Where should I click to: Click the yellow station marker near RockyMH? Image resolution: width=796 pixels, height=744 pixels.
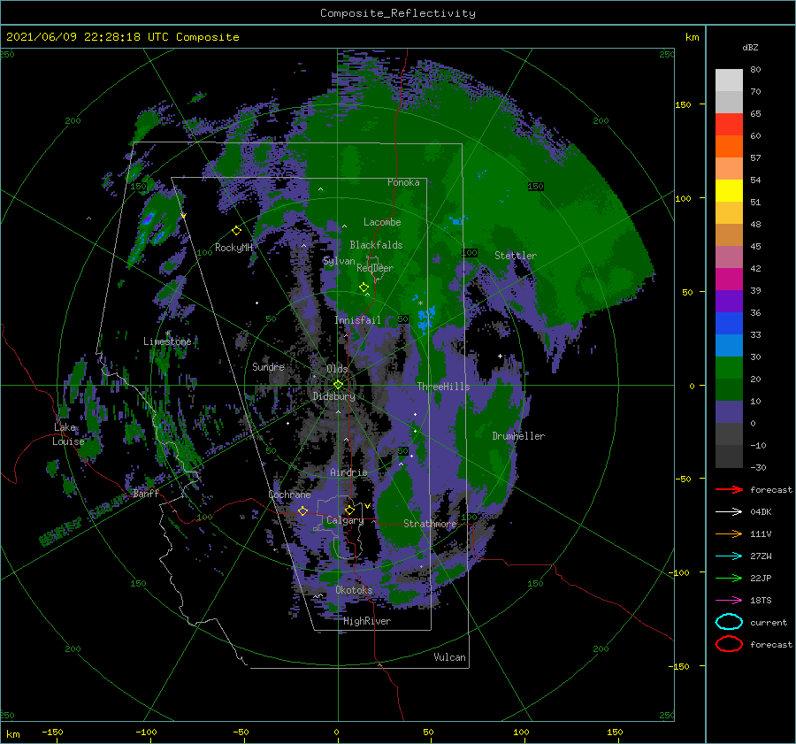[x=236, y=231]
